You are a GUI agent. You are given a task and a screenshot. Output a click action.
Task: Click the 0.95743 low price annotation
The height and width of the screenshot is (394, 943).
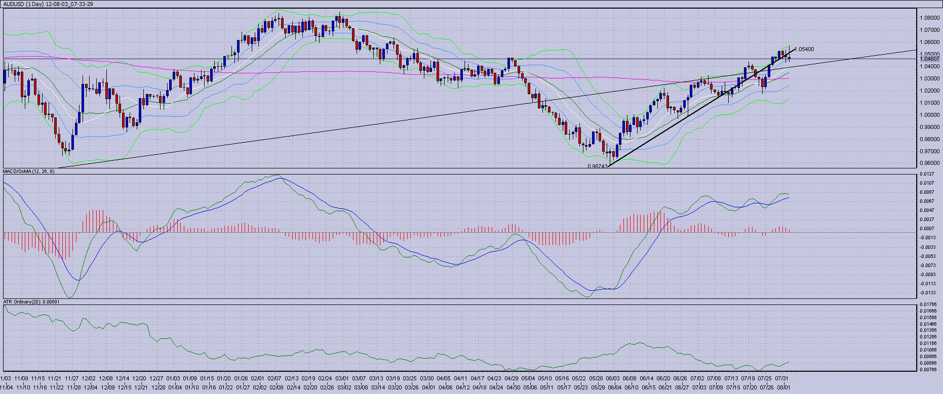(x=597, y=166)
